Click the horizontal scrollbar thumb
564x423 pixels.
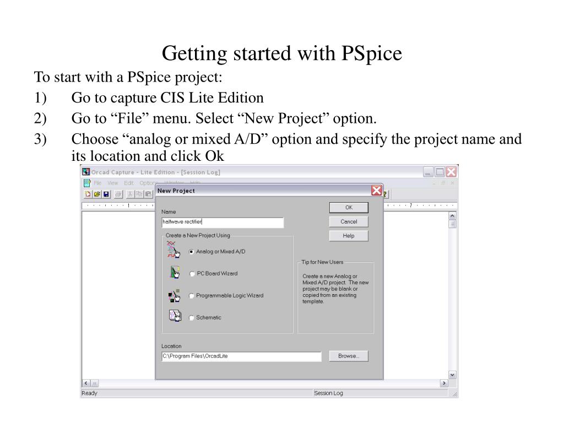94,383
